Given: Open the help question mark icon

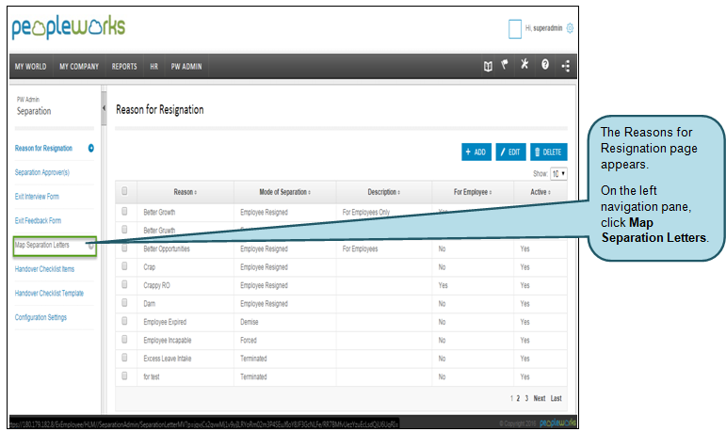Looking at the screenshot, I should pyautogui.click(x=545, y=67).
